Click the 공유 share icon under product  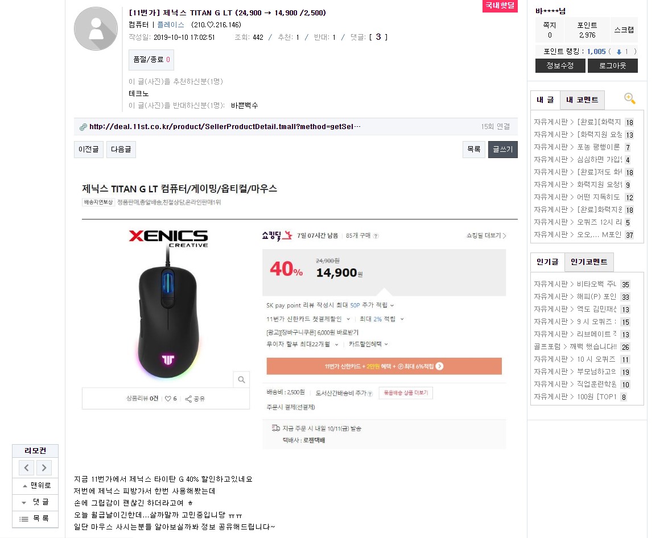[188, 399]
